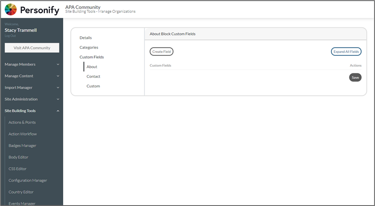Go to Badges Manager
Viewport: 375px width, 206px height.
(22, 145)
